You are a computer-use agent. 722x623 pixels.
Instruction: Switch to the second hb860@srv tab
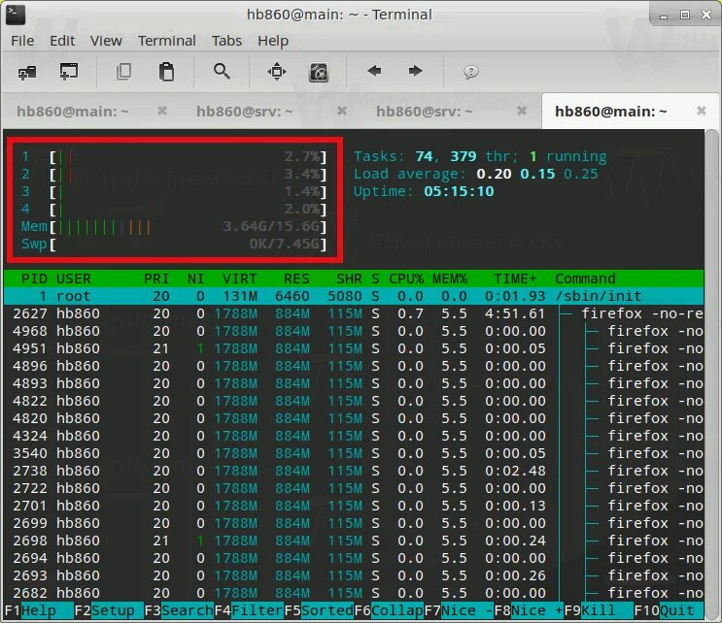point(424,112)
